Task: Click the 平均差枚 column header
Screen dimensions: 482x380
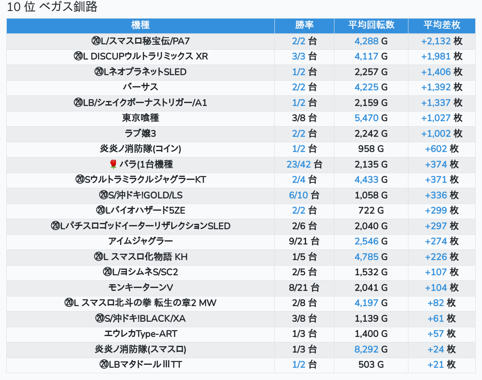Action: click(441, 25)
